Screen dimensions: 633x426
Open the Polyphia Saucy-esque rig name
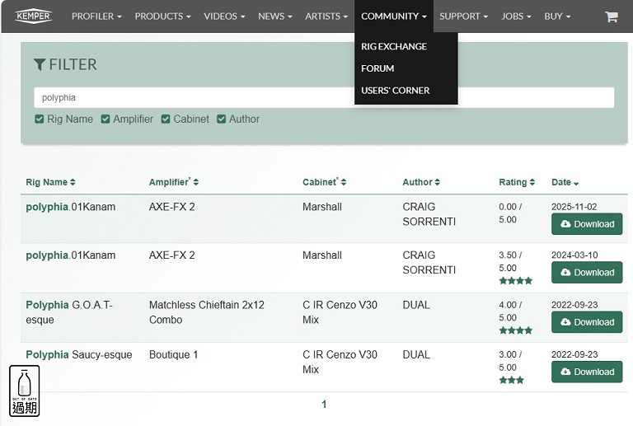click(79, 354)
